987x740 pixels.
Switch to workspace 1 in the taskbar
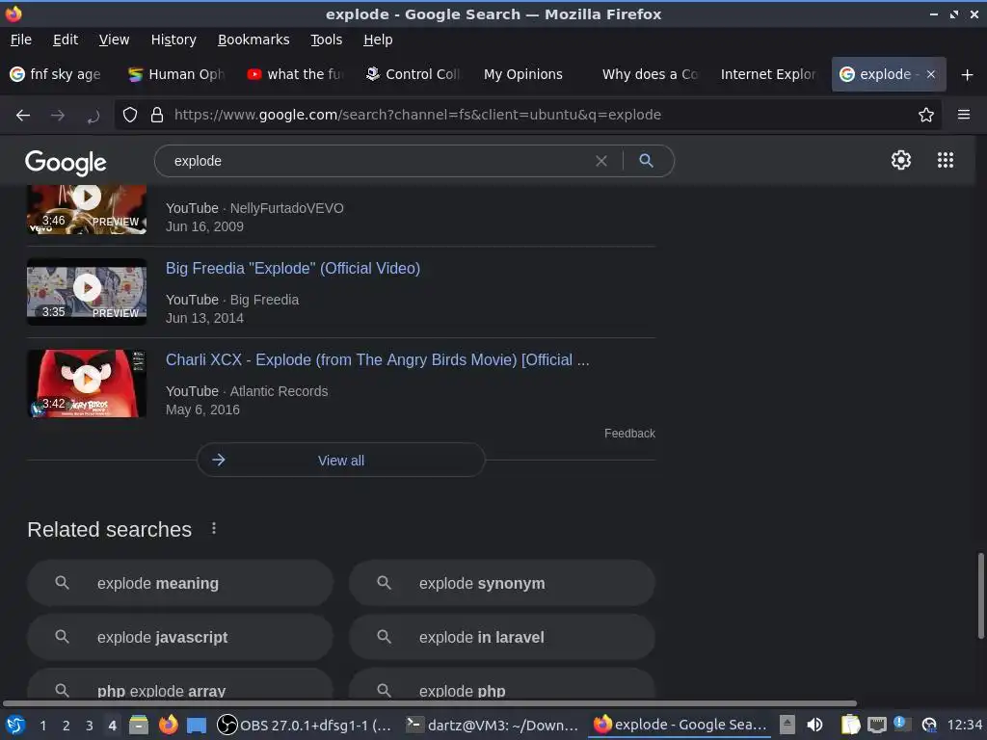pyautogui.click(x=42, y=726)
